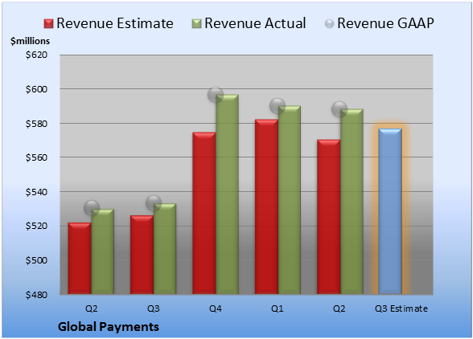Click the '$620' y-axis value
This screenshot has width=473, height=339.
pos(36,55)
